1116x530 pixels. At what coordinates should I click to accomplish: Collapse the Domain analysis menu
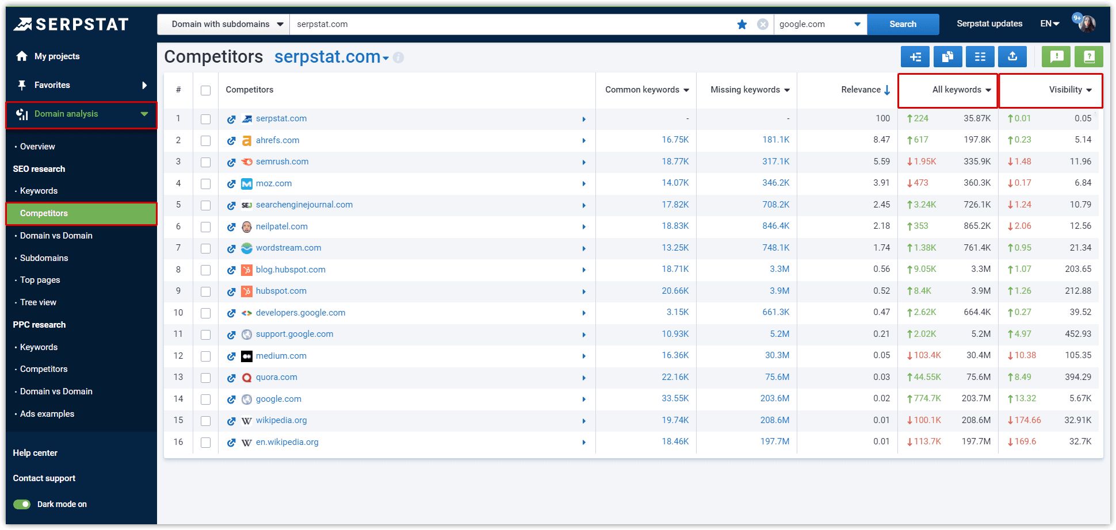tap(144, 114)
